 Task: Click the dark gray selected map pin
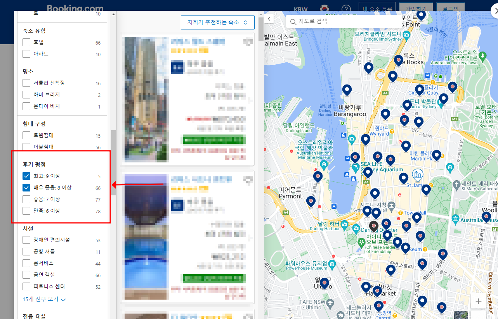click(373, 226)
